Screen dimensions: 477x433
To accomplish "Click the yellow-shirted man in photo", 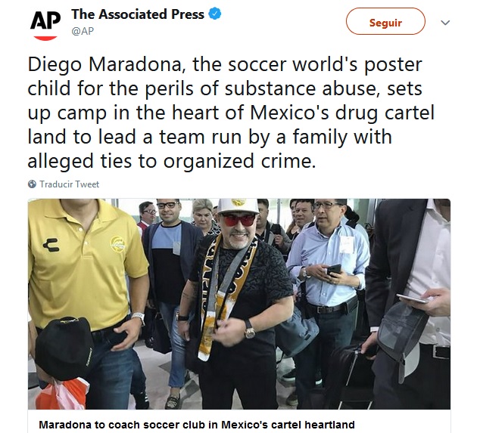I will click(87, 272).
